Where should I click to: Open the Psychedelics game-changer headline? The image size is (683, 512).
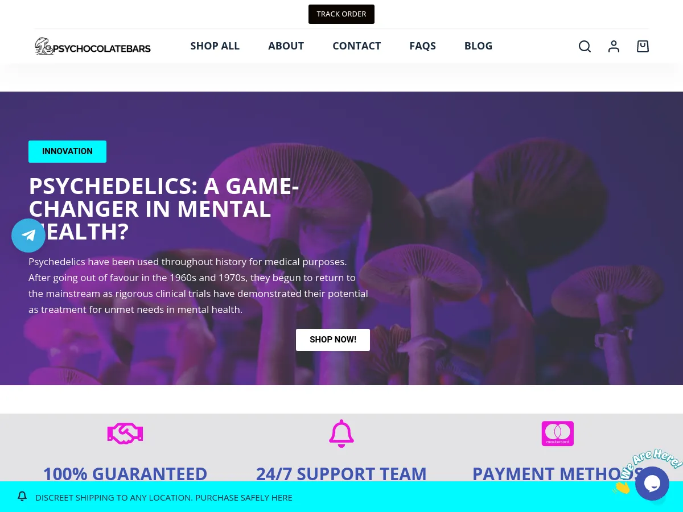tap(164, 209)
